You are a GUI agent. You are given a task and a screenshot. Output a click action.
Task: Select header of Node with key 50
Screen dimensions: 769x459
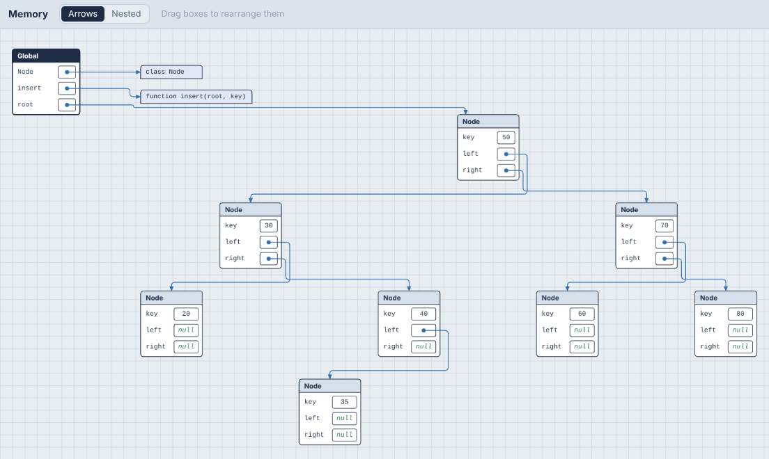pos(488,122)
